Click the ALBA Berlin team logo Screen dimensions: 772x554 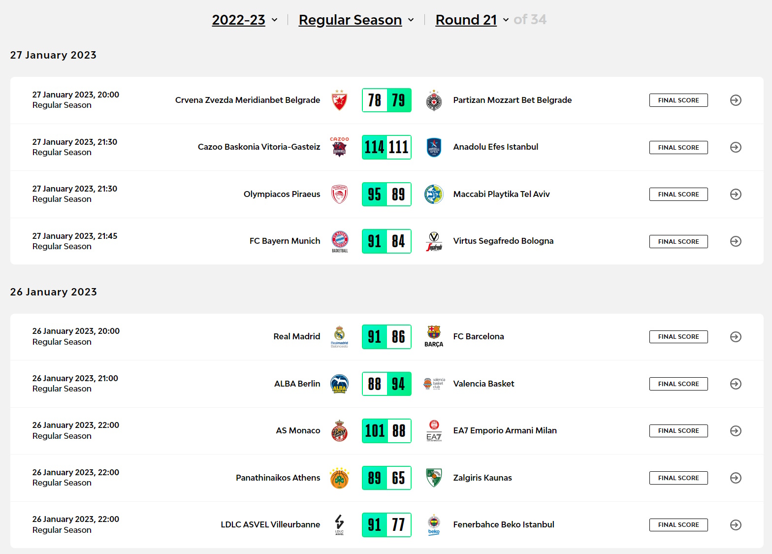[x=339, y=384]
